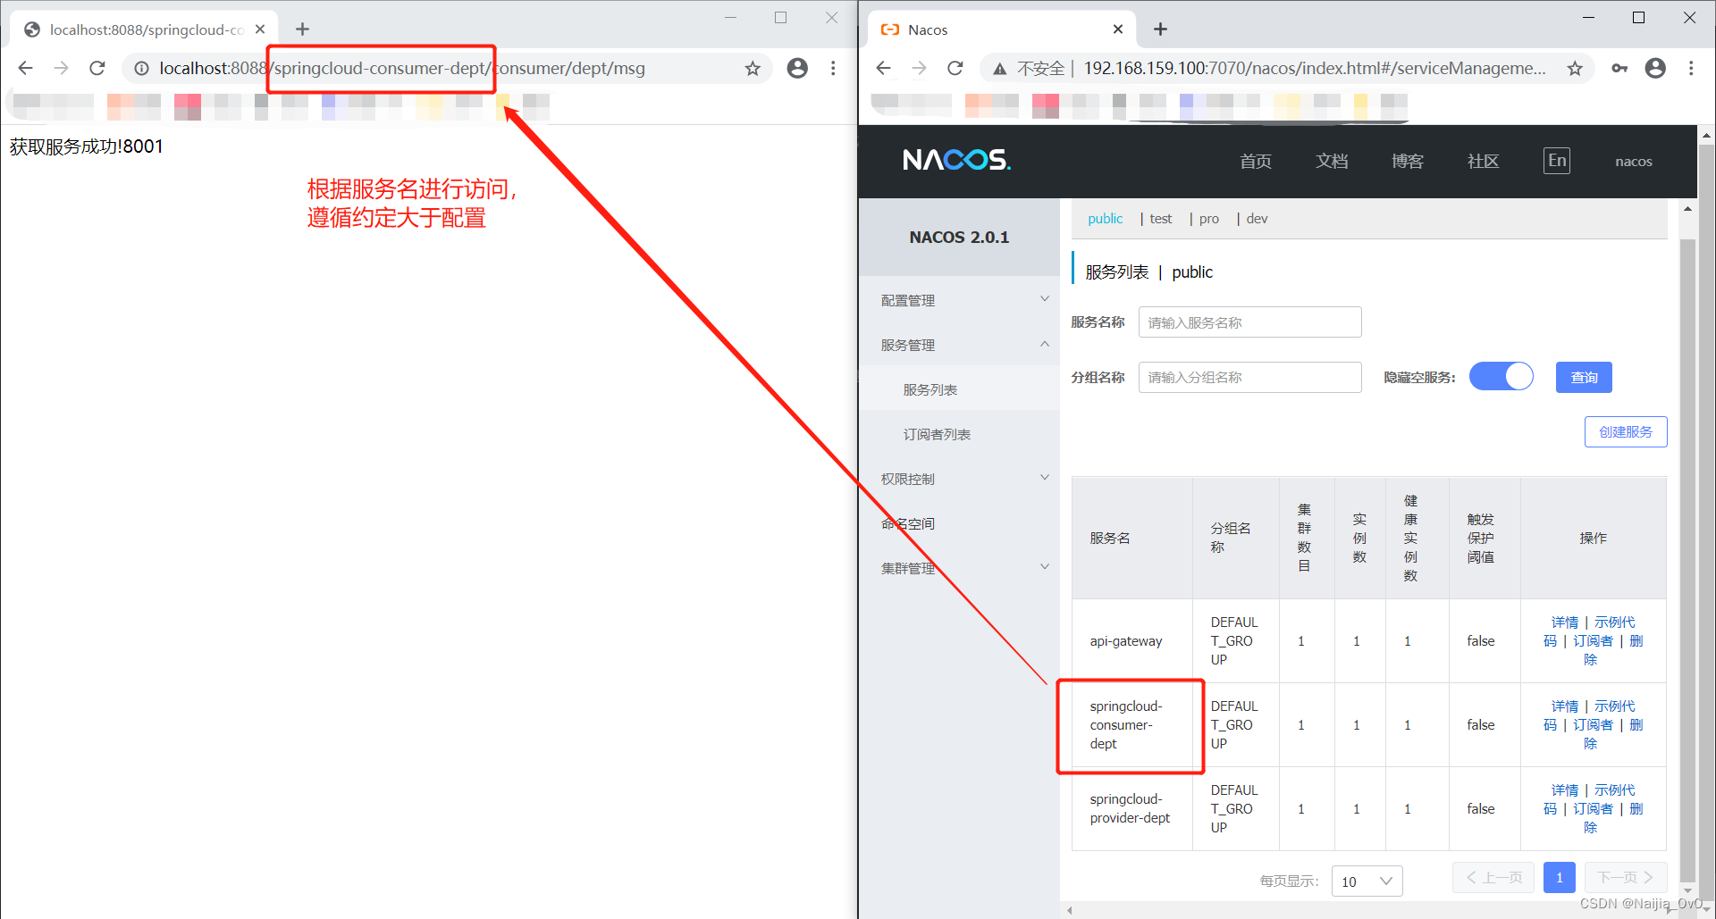The image size is (1716, 919).
Task: Close the Nacos tab
Action: click(1118, 29)
